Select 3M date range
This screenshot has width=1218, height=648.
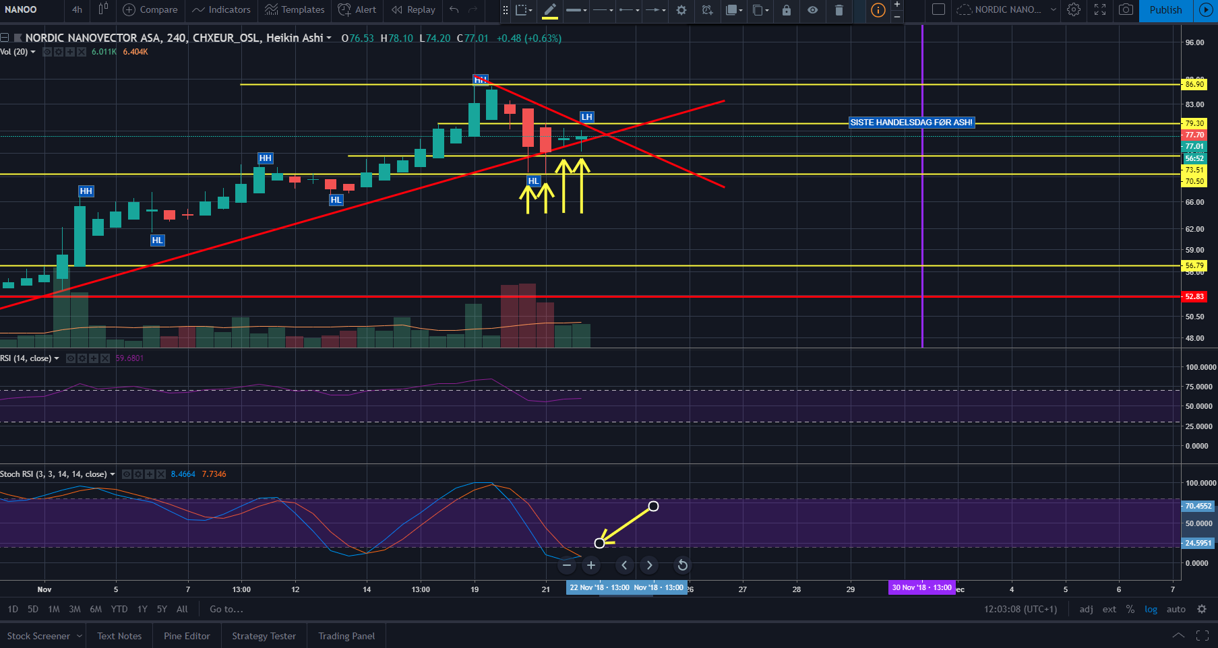click(75, 609)
